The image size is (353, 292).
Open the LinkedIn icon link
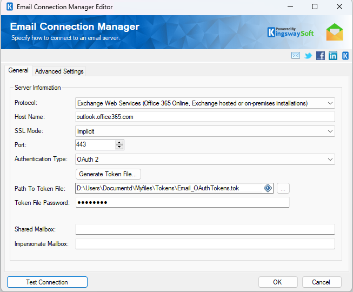333,56
